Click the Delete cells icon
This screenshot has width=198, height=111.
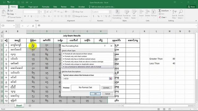point(147,12)
